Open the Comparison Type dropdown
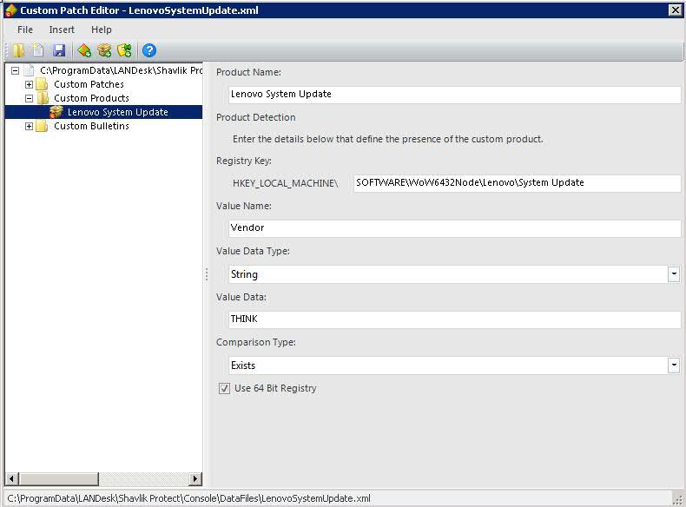 pos(674,365)
